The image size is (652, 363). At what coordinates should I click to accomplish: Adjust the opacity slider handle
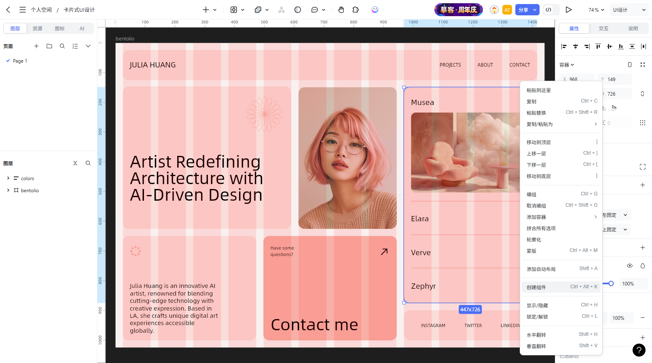coord(611,283)
